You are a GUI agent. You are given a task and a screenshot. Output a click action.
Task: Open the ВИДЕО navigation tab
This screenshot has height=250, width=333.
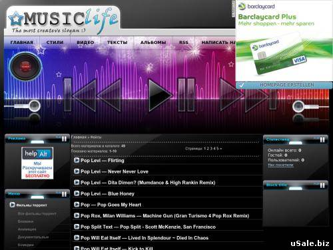click(x=85, y=43)
